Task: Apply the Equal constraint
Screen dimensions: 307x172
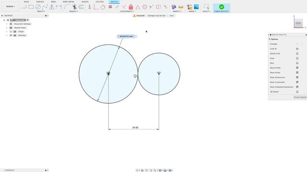Action: 110,7
